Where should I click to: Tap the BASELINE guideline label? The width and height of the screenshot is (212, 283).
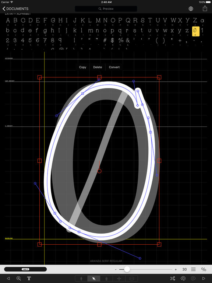(9, 238)
